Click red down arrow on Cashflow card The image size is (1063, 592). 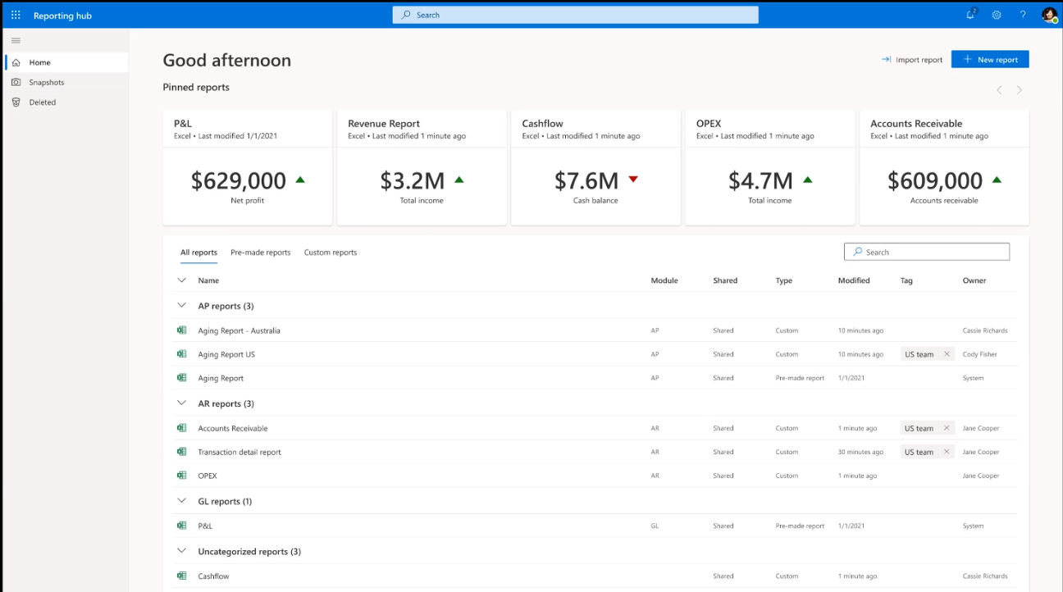point(632,180)
